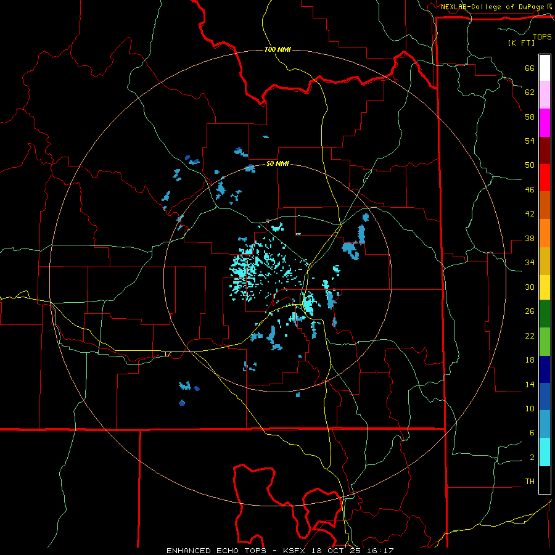Click the '50 NMI' range ring label
Image resolution: width=555 pixels, height=555 pixels.
pyautogui.click(x=277, y=163)
